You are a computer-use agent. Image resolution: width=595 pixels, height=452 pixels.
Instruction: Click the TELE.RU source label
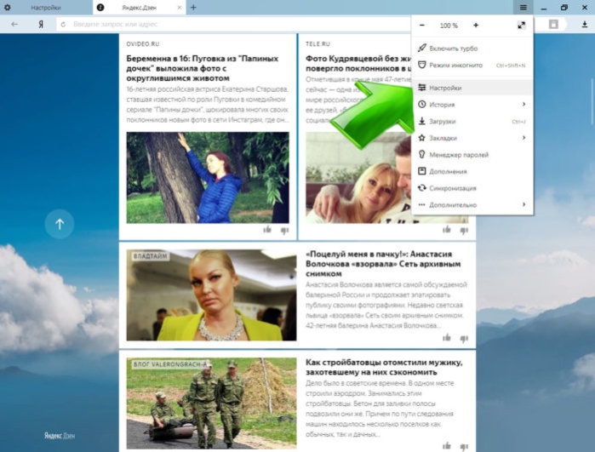318,44
